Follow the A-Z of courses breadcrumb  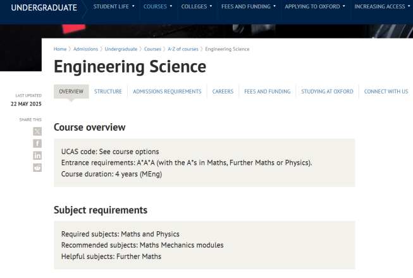tap(183, 49)
